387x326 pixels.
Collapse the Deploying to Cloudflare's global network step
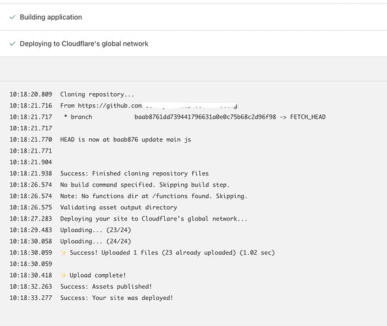pyautogui.click(x=193, y=44)
